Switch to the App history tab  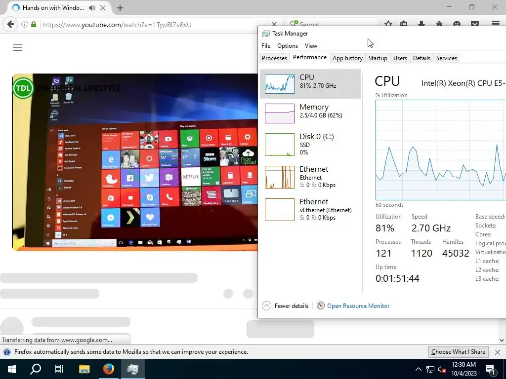coord(347,58)
